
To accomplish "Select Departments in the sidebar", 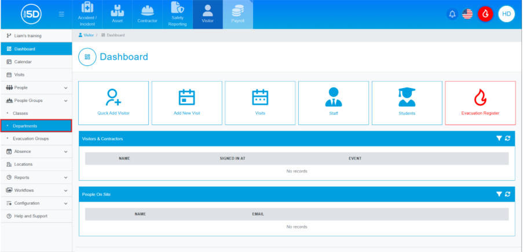I will click(x=36, y=126).
